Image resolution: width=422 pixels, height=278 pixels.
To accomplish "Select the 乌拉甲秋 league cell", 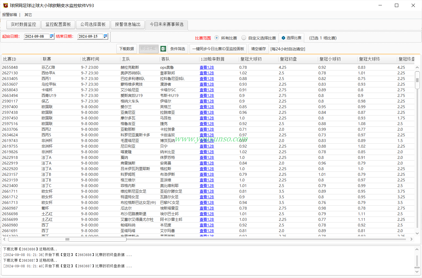I will pos(49,84).
